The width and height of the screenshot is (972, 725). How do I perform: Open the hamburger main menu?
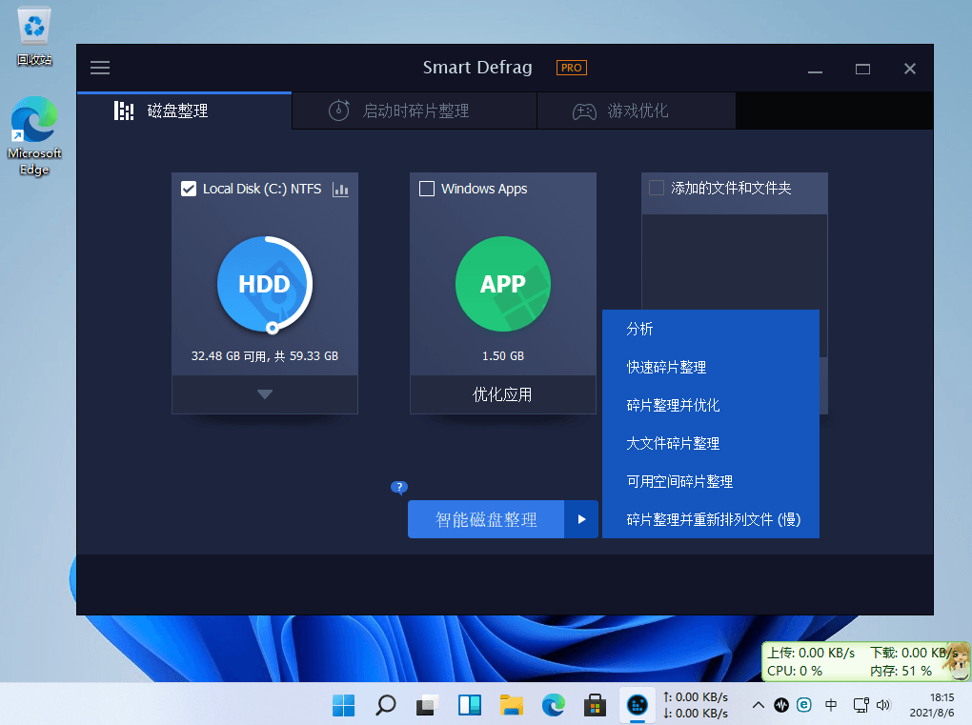[100, 68]
